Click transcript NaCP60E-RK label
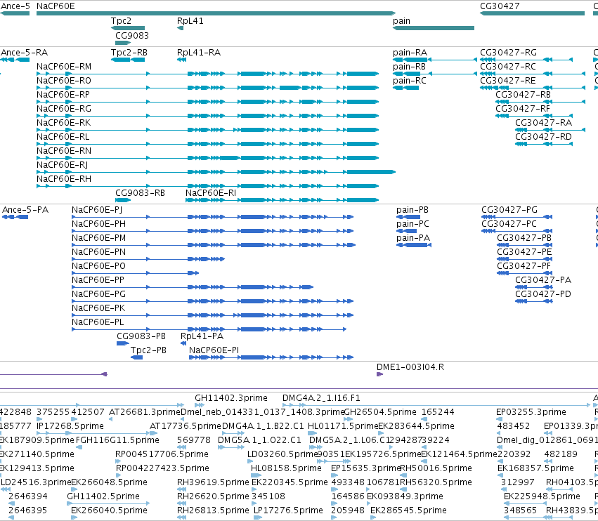The width and height of the screenshot is (598, 521). coord(64,123)
